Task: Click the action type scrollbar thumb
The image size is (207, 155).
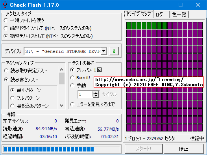Action: [61, 78]
